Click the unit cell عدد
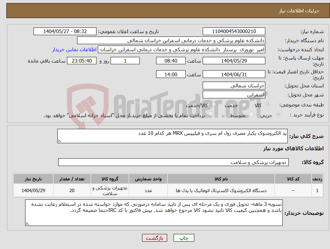 [x=148, y=190]
